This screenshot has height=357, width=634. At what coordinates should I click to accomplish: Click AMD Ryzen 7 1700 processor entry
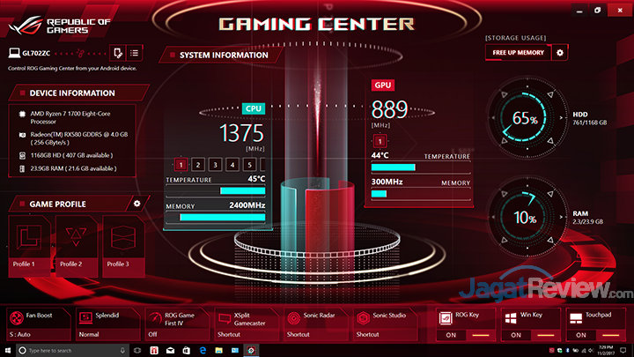(x=70, y=117)
